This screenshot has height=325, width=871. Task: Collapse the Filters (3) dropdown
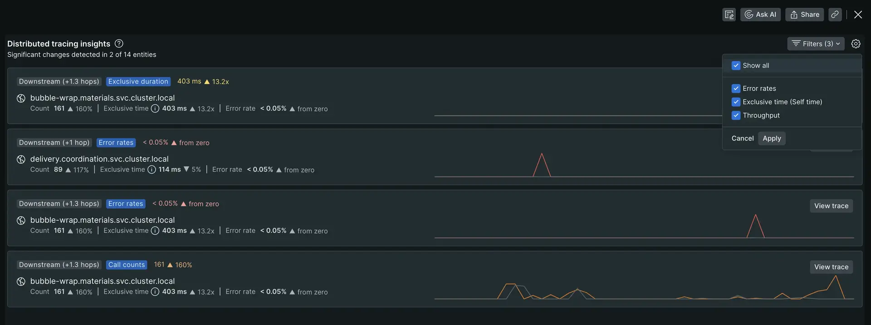(816, 44)
